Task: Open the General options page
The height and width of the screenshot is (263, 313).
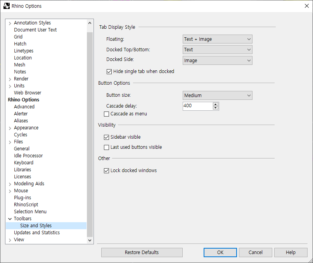Action: (x=22, y=149)
